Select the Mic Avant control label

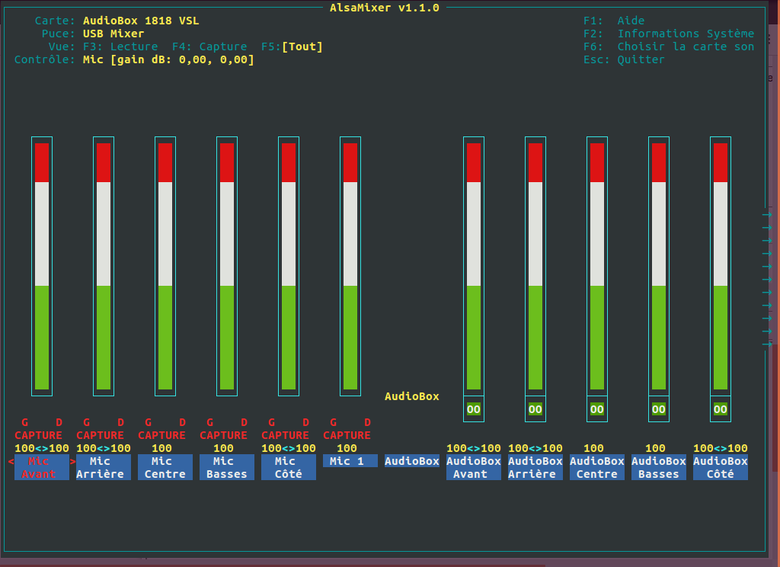coord(42,467)
